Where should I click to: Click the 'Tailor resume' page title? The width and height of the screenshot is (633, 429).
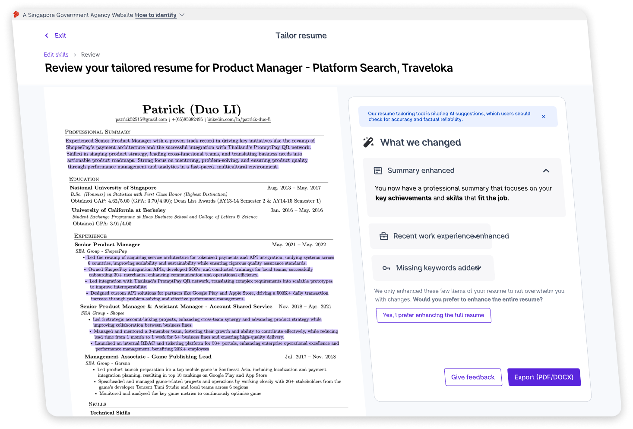(301, 35)
